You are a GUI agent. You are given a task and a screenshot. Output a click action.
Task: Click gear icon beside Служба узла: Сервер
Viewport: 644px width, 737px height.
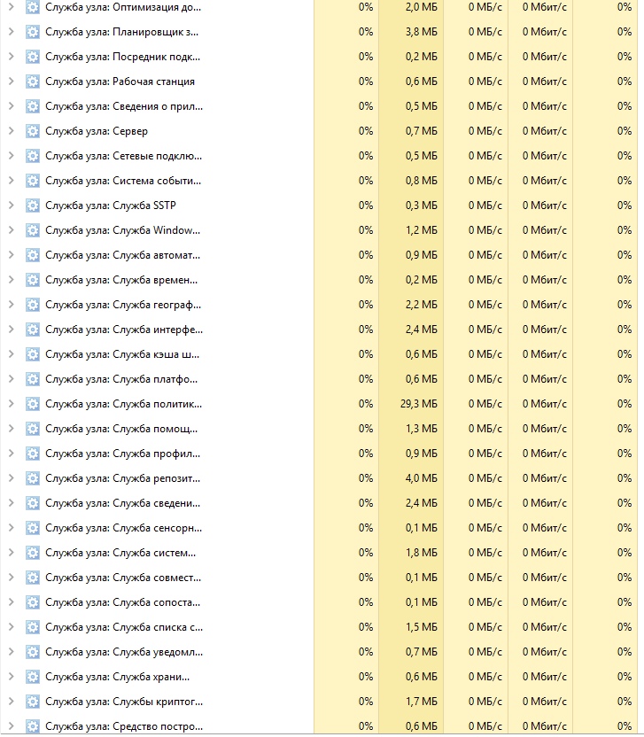point(33,131)
